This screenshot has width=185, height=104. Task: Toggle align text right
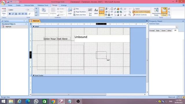(x=26, y=14)
